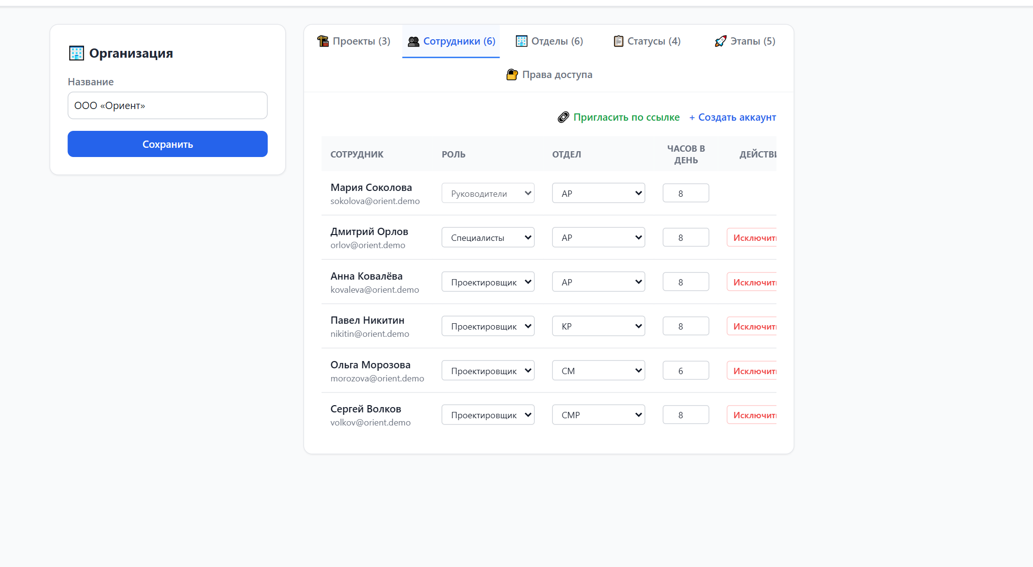The width and height of the screenshot is (1033, 567).
Task: Switch to Права доступа tab
Action: pyautogui.click(x=549, y=75)
